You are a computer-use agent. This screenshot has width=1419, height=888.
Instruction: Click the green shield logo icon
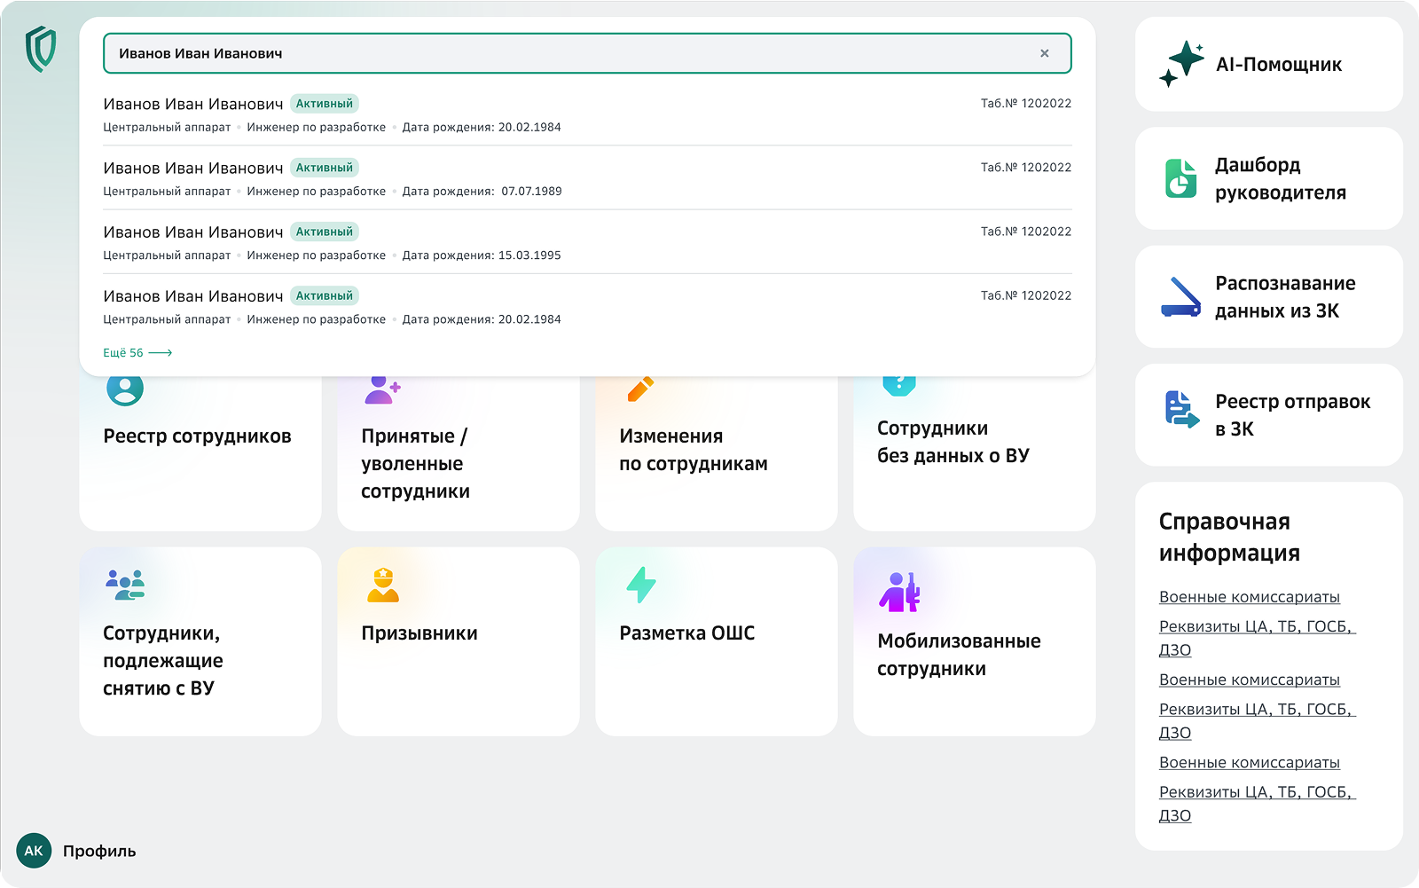click(x=41, y=49)
